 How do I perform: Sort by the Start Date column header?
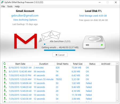click(x=20, y=64)
